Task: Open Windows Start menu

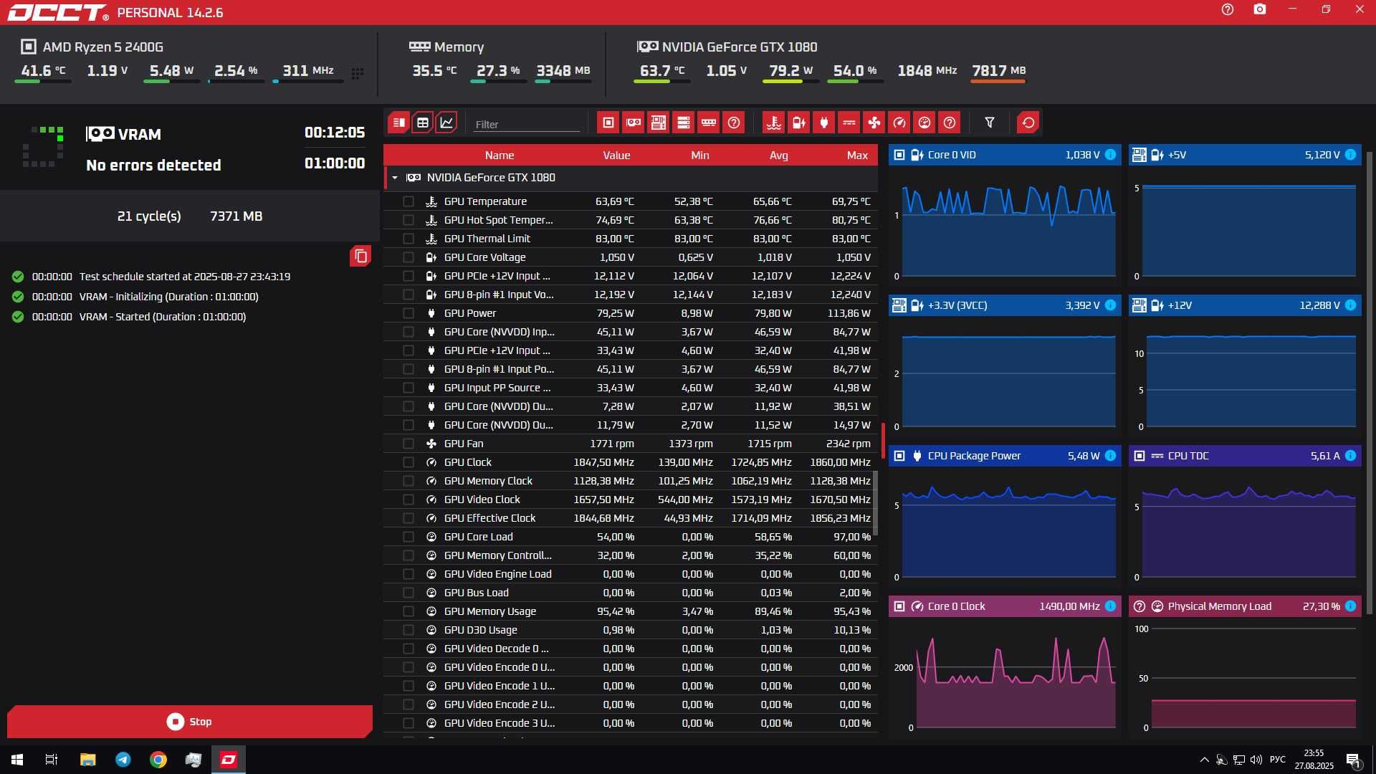Action: (x=17, y=760)
